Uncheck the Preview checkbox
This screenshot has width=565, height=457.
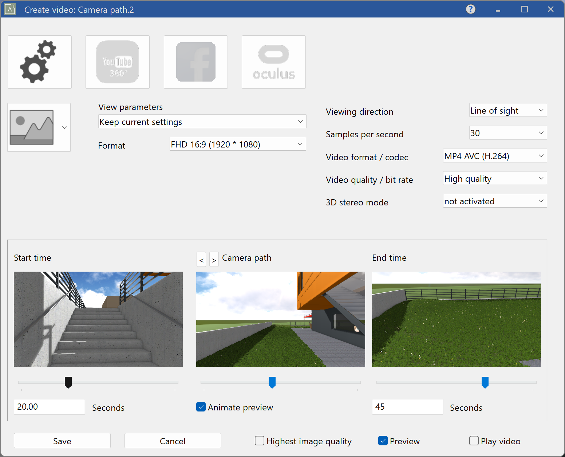pyautogui.click(x=383, y=441)
